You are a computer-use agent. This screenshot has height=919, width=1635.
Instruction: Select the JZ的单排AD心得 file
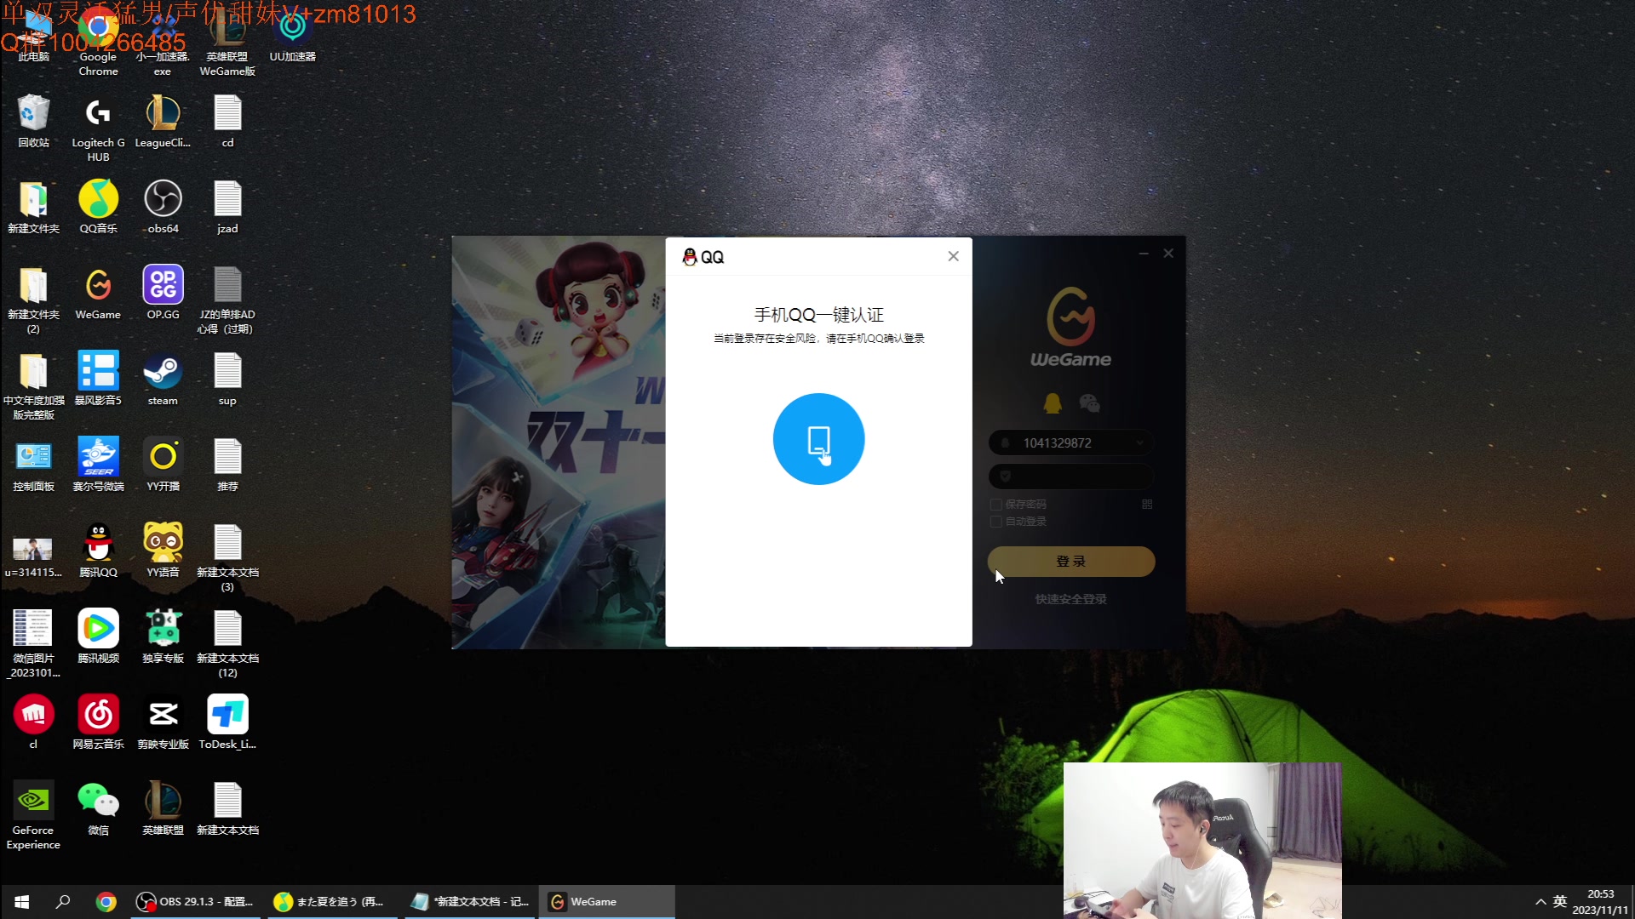tap(227, 300)
